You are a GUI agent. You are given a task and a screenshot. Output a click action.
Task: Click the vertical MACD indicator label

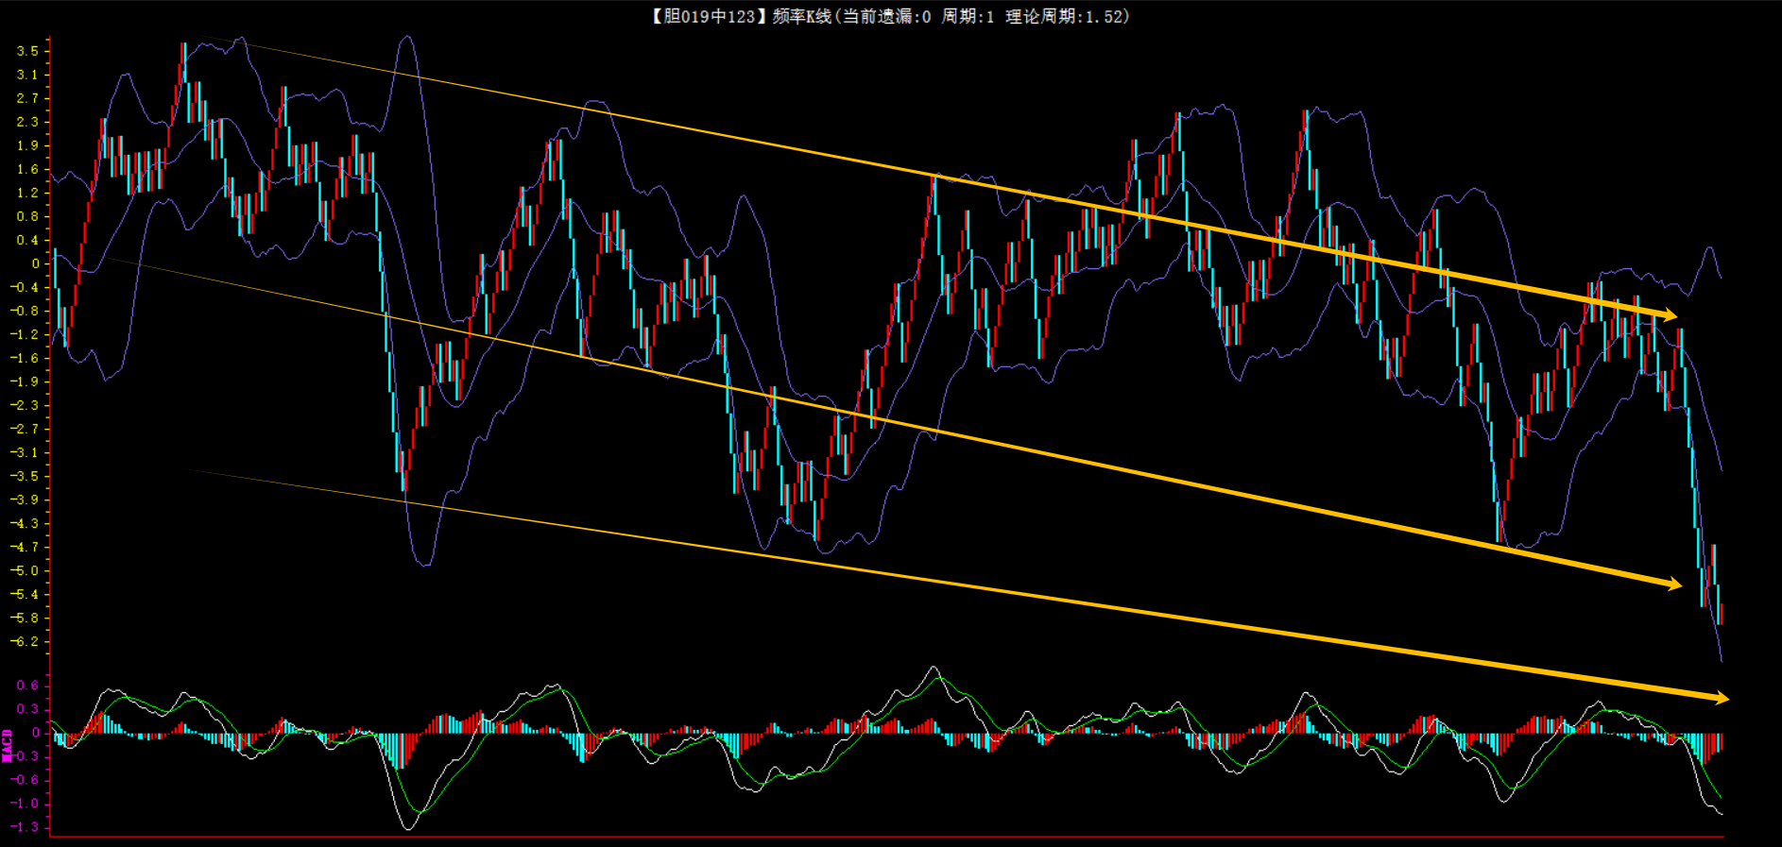pyautogui.click(x=7, y=745)
